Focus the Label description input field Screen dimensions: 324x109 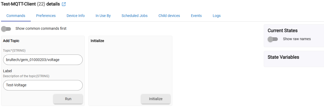pos(43,85)
